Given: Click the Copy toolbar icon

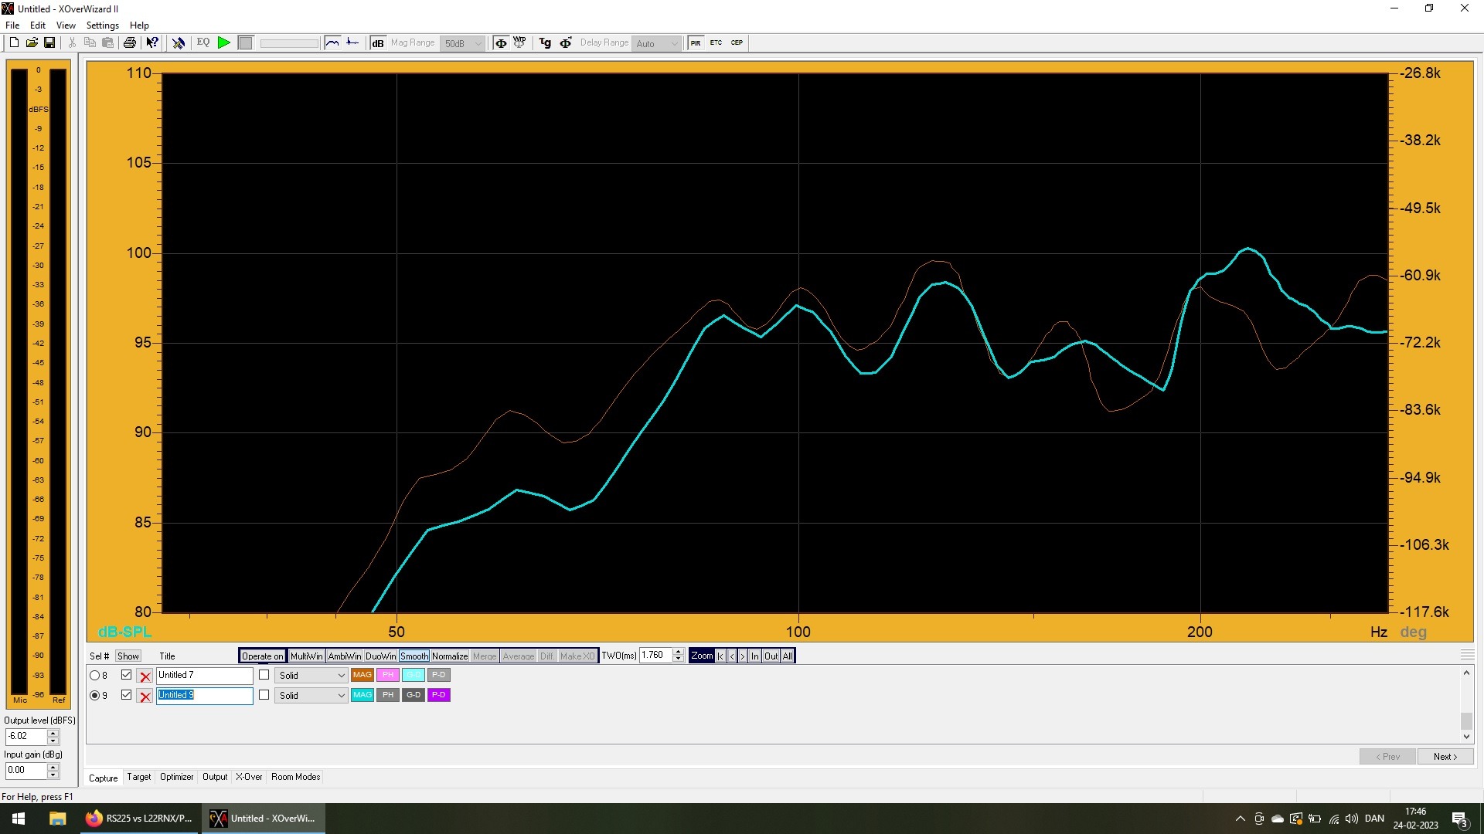Looking at the screenshot, I should pos(90,43).
